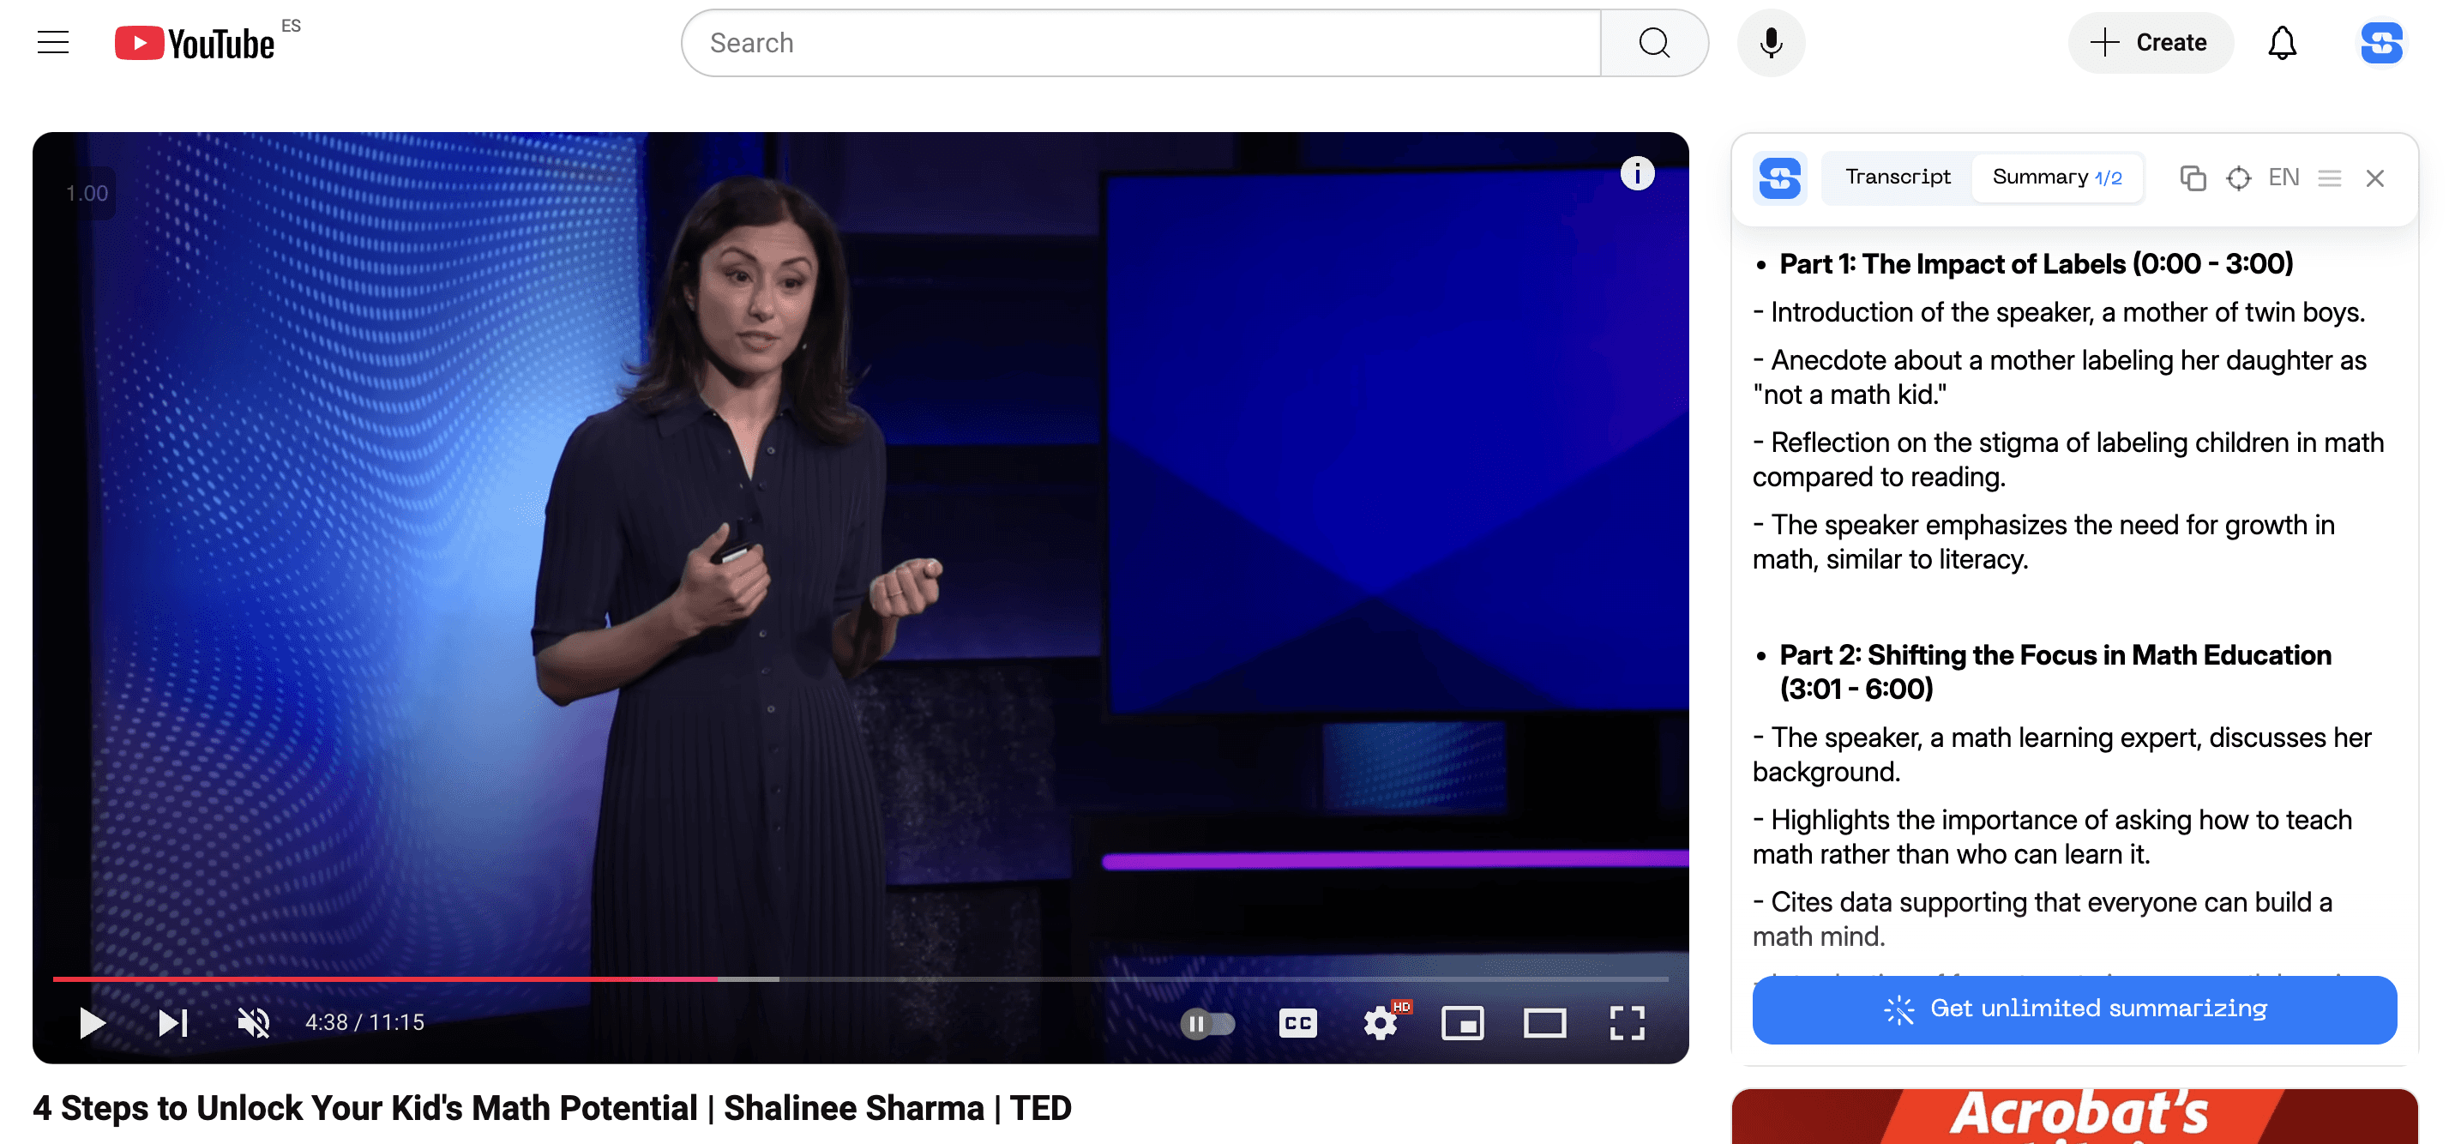Open the notifications bell
Image resolution: width=2461 pixels, height=1144 pixels.
click(x=2282, y=43)
